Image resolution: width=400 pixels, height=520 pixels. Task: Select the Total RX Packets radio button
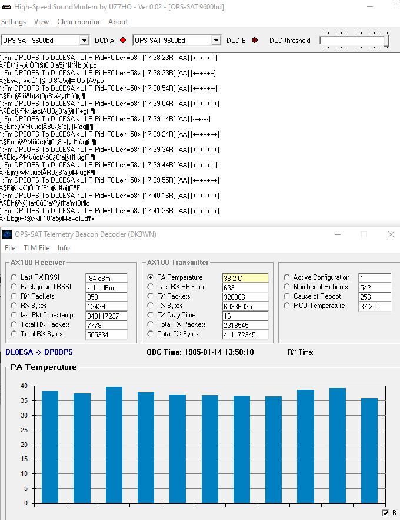coord(14,324)
